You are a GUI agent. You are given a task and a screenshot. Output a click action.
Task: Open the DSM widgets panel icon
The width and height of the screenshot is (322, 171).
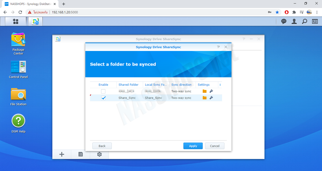[315, 21]
